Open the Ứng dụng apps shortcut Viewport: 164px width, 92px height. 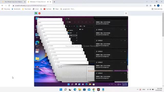click(6, 9)
